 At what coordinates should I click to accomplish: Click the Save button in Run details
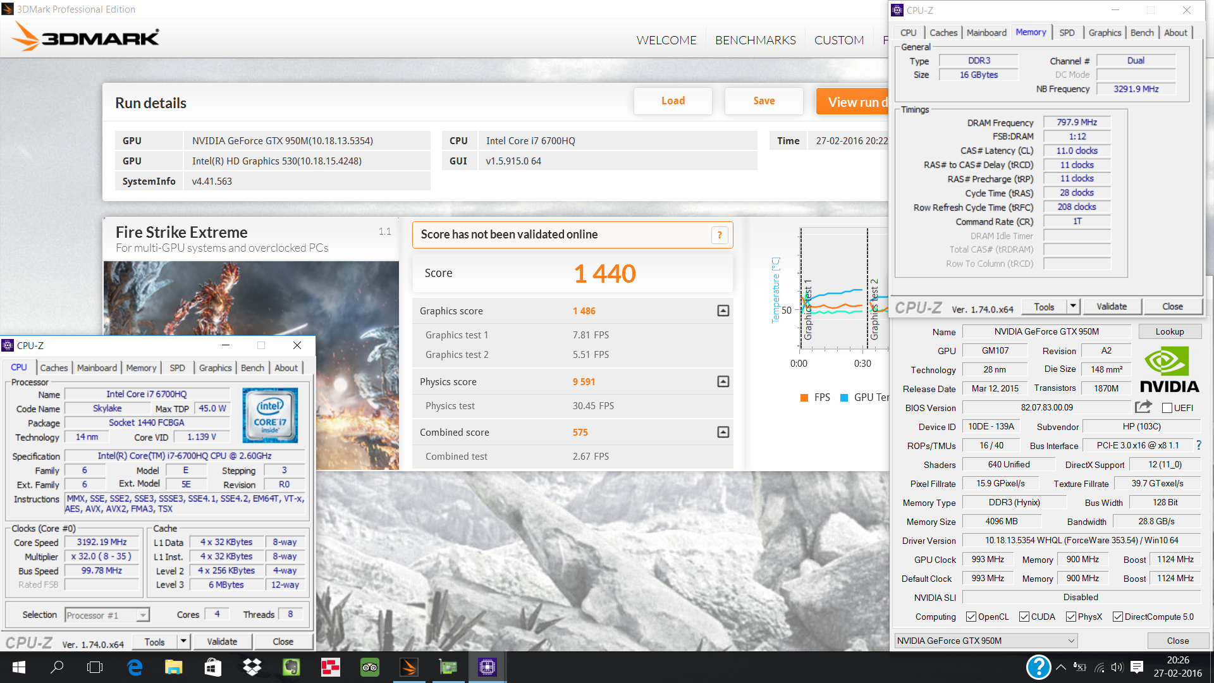coord(764,101)
